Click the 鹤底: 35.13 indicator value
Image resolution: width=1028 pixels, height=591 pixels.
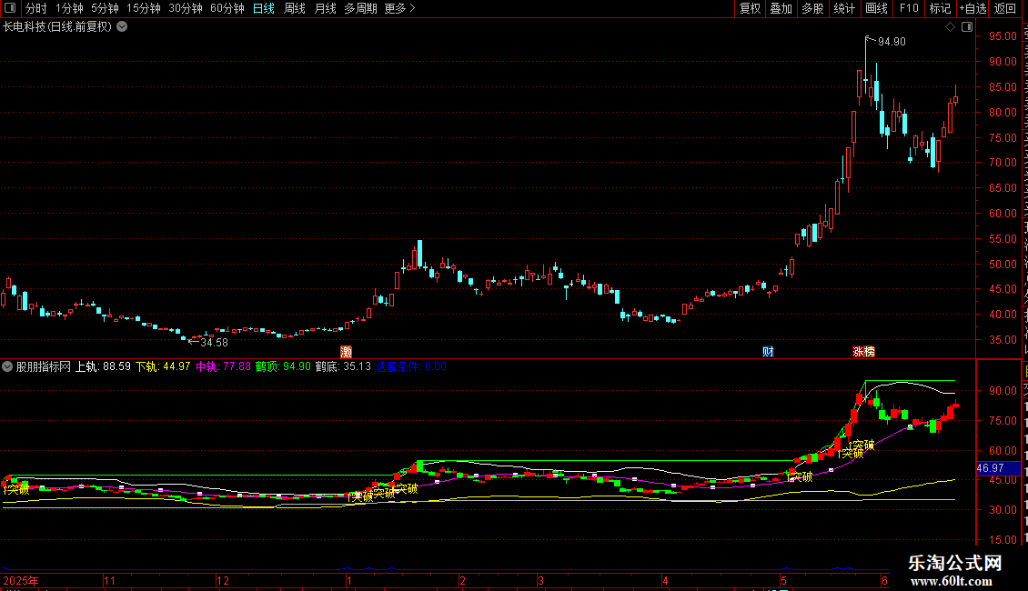pyautogui.click(x=343, y=367)
